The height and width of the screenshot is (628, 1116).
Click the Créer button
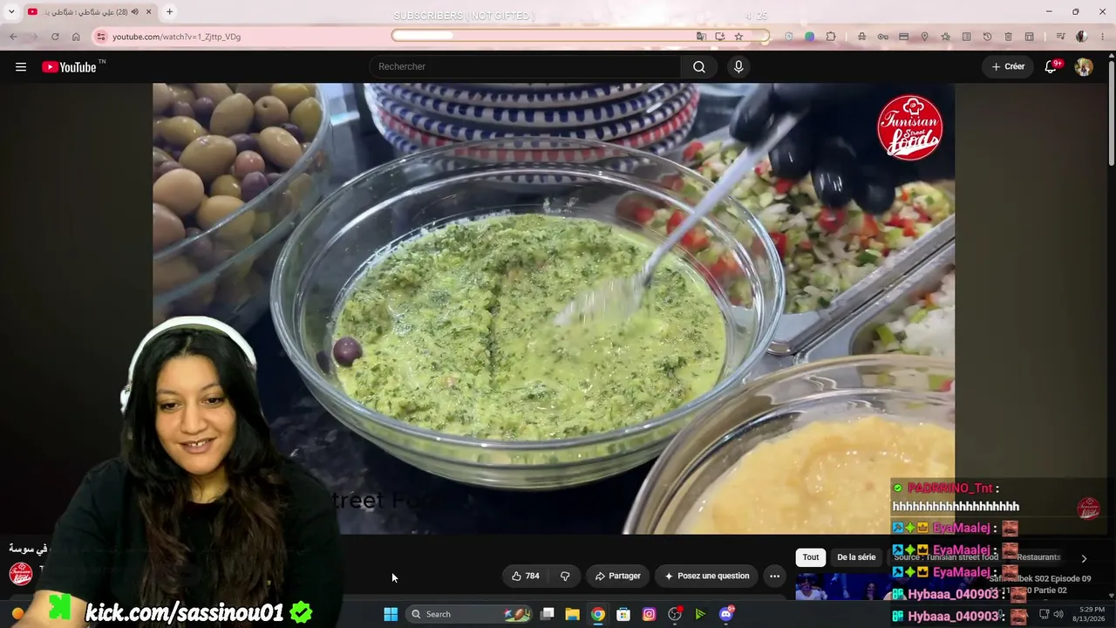[x=1008, y=67]
